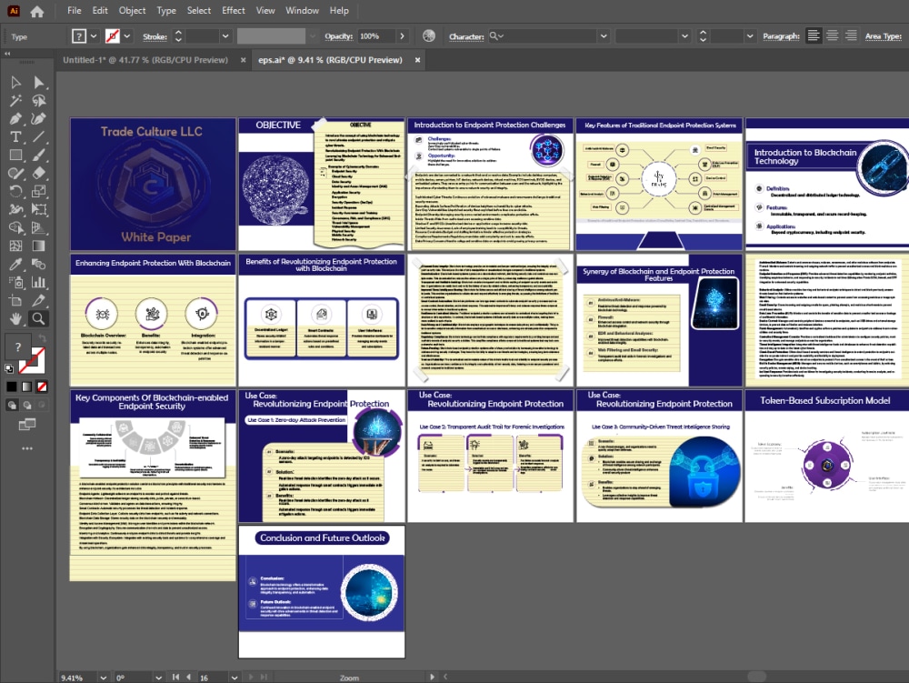The image size is (909, 683).
Task: Open the Edit Toolbar three-dots button
Action: (27, 448)
